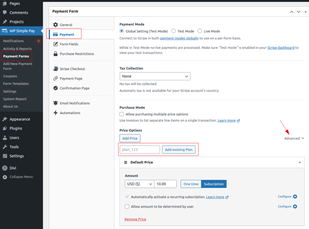Image resolution: width=309 pixels, height=229 pixels.
Task: Click the Confirmation Page checkmark icon
Action: pyautogui.click(x=56, y=88)
